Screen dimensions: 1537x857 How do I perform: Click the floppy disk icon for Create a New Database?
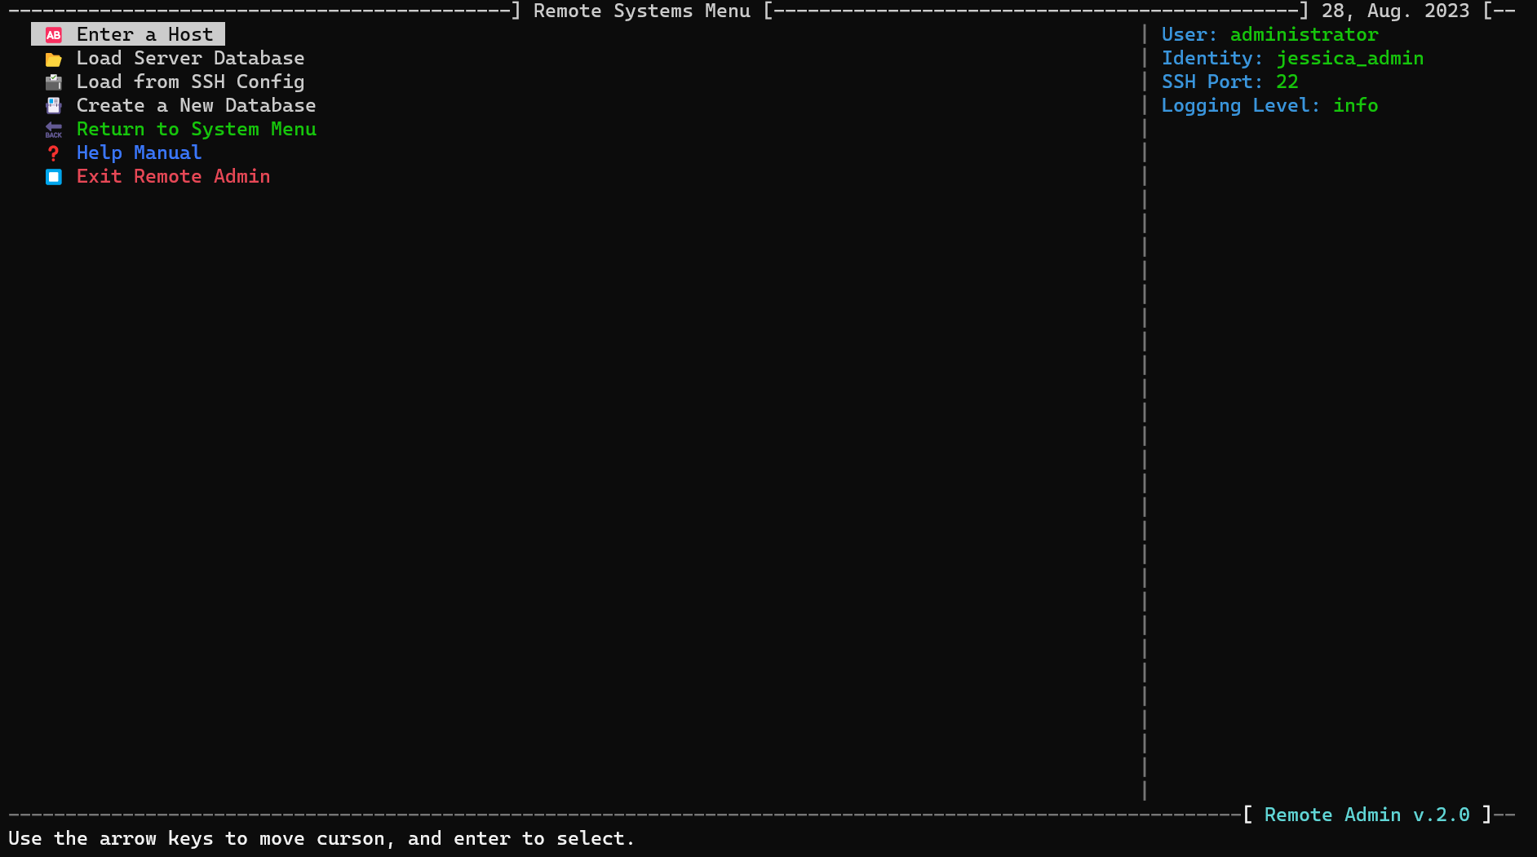point(54,106)
